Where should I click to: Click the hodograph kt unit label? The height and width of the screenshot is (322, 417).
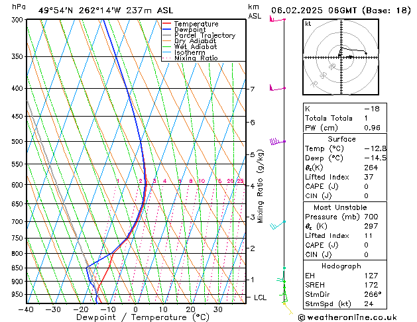[x=308, y=24]
